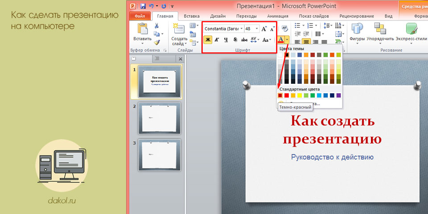Switch to the Outline pane tab icon
The width and height of the screenshot is (428, 214).
157,58
